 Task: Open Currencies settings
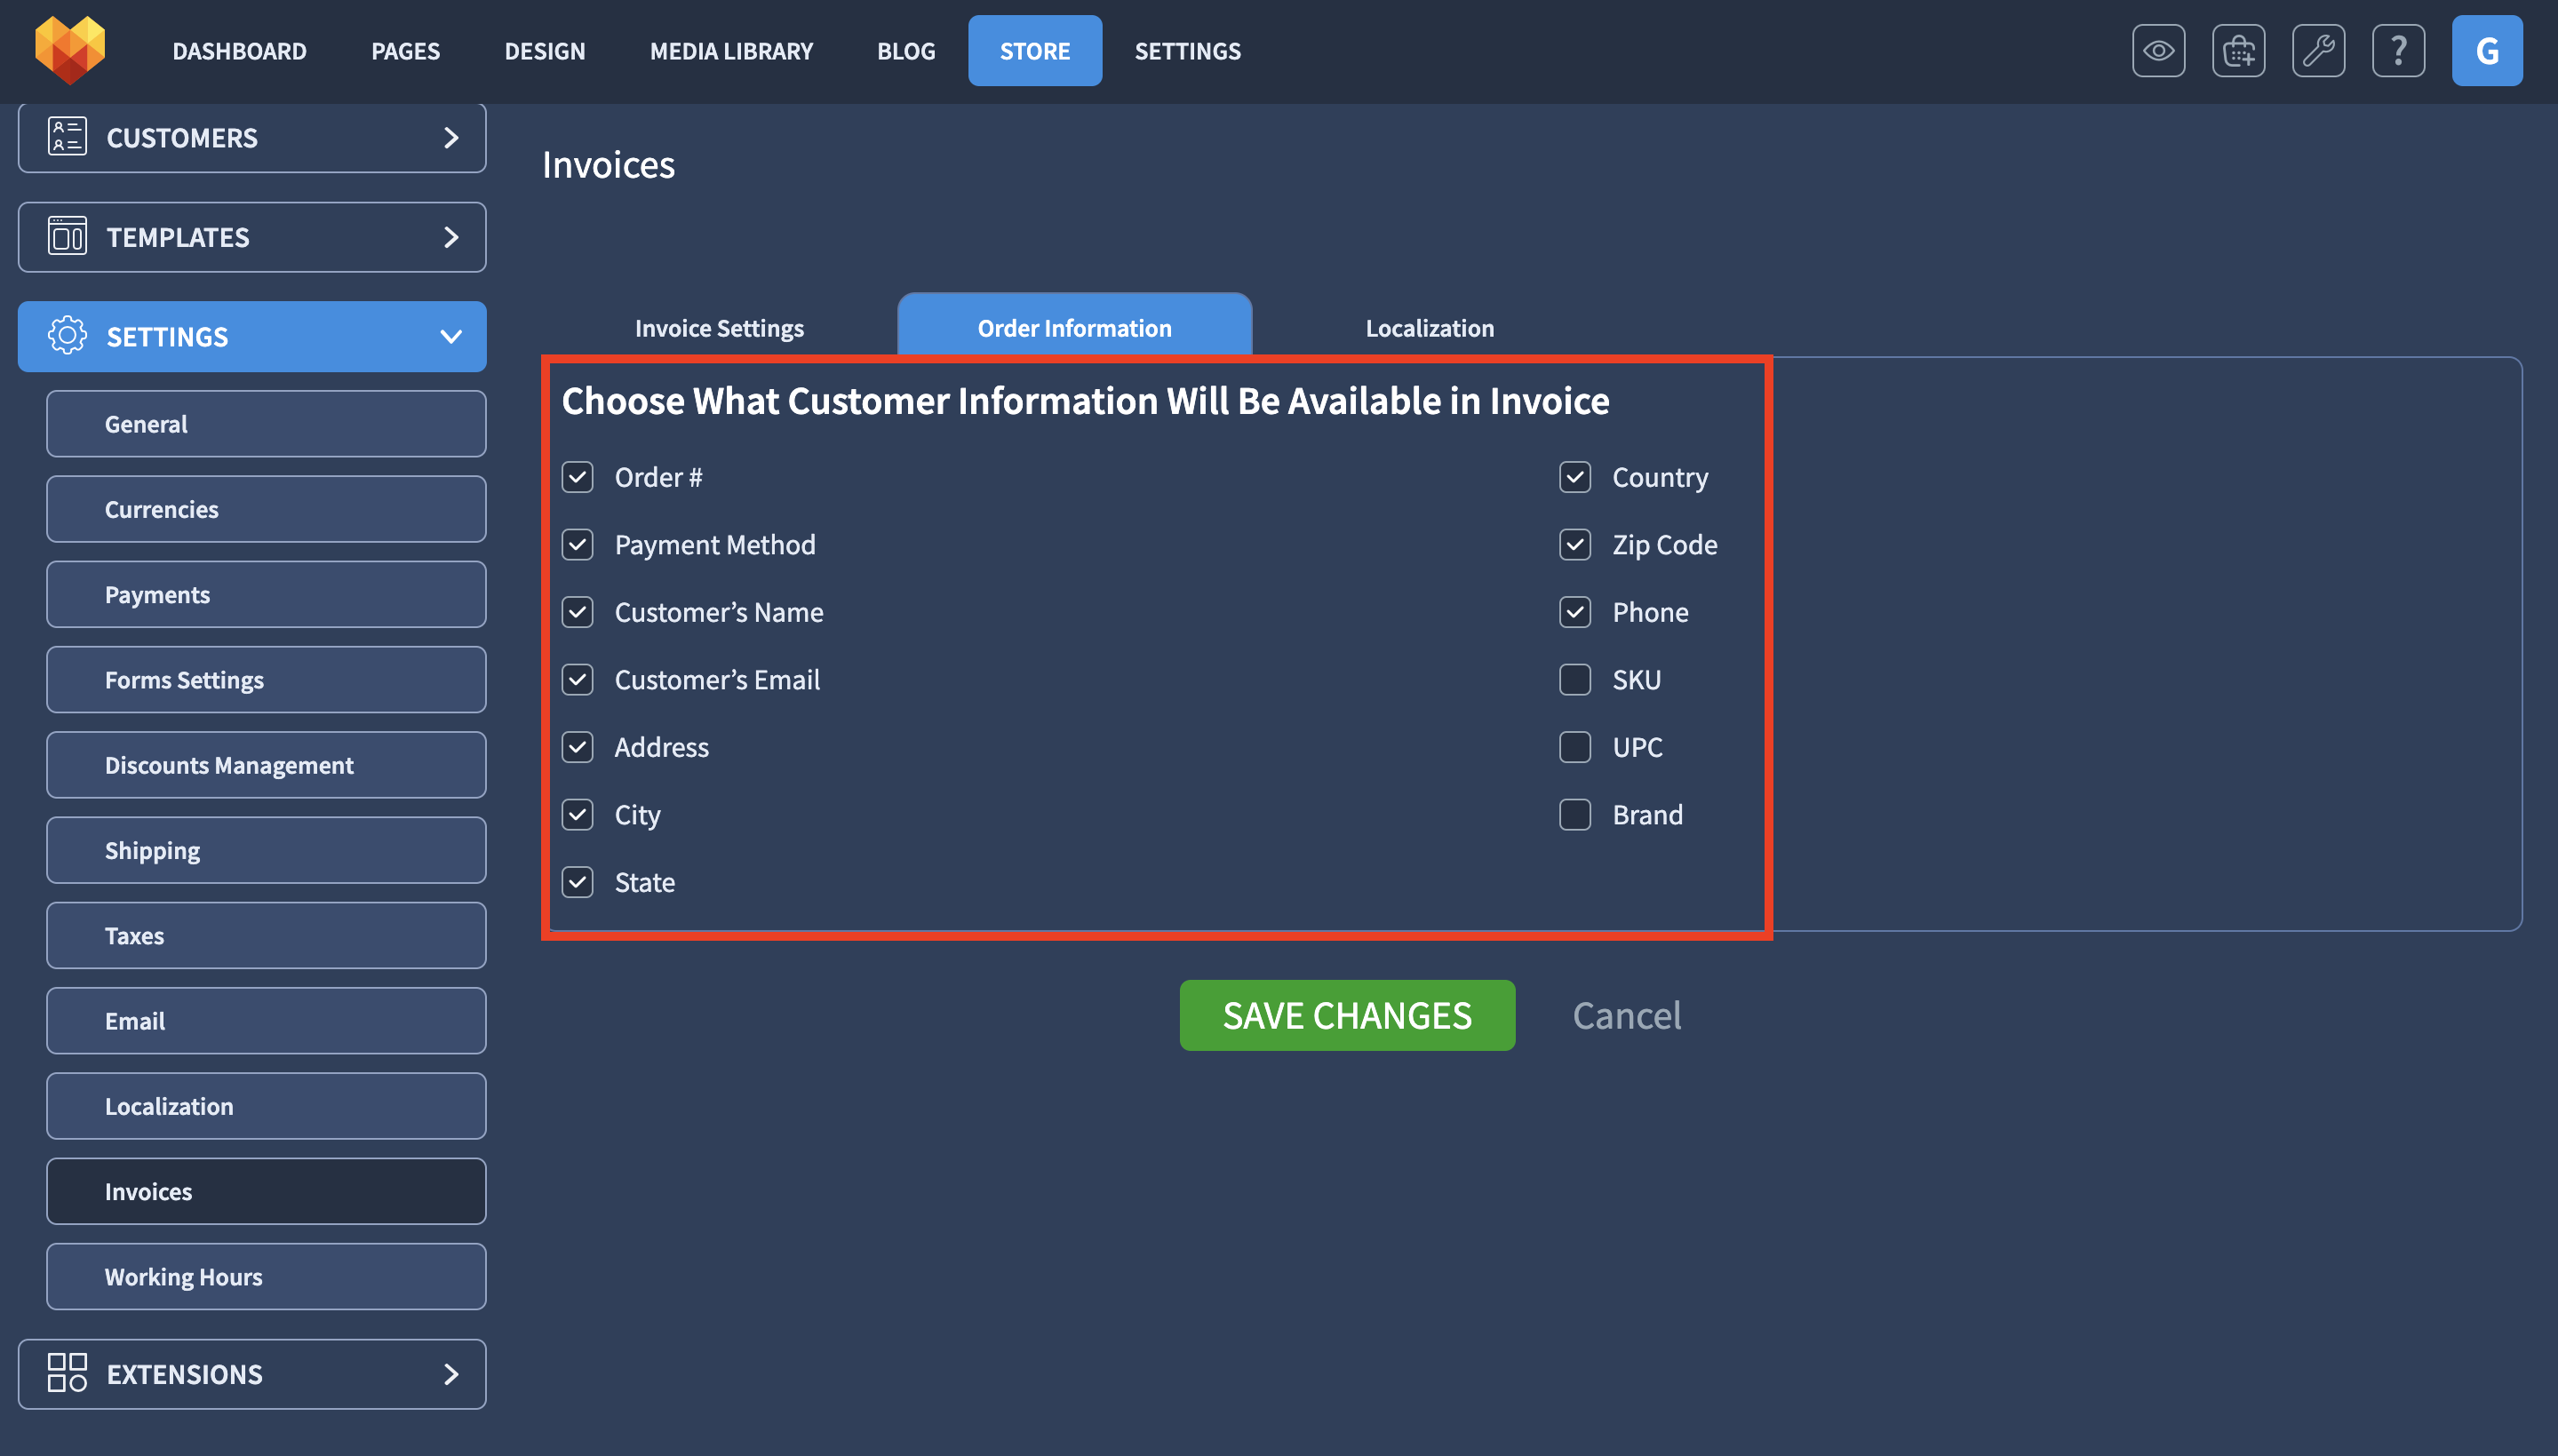tap(266, 509)
